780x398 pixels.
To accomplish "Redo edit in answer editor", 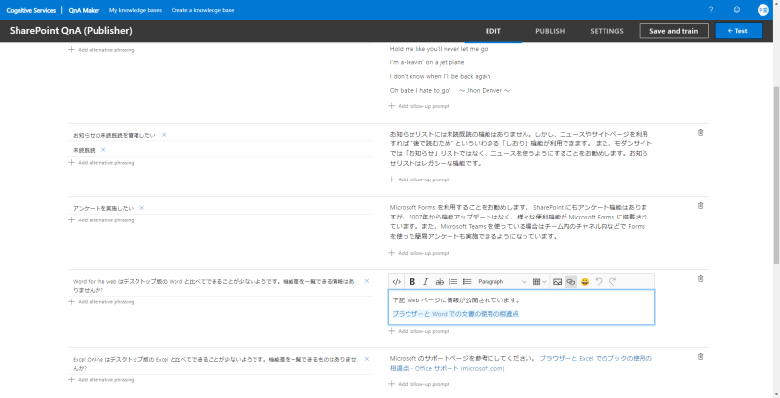I will [x=613, y=282].
